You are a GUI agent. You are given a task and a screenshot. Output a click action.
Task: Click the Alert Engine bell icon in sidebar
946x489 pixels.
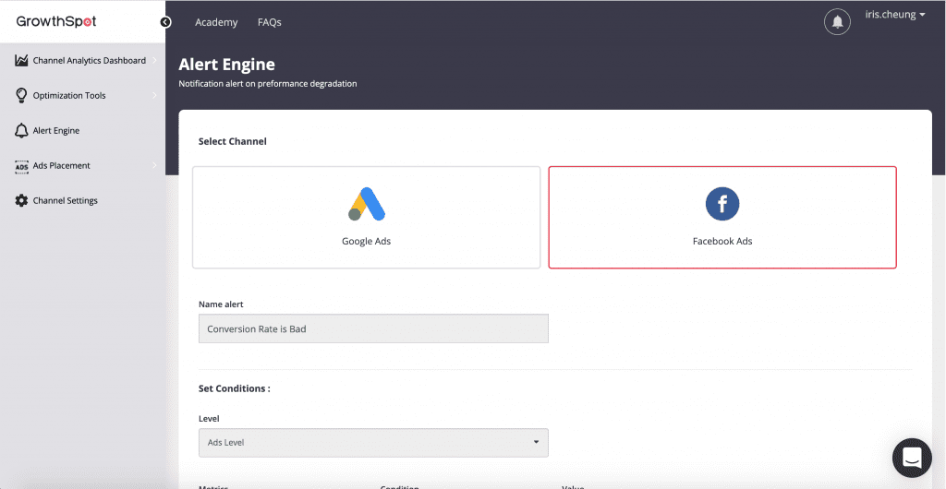pos(22,131)
